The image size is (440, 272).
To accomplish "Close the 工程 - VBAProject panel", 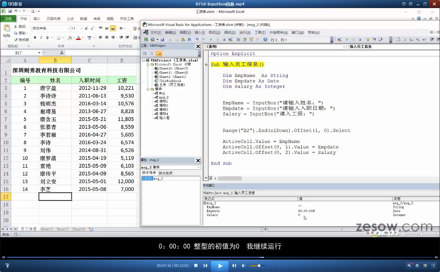I will click(x=198, y=46).
